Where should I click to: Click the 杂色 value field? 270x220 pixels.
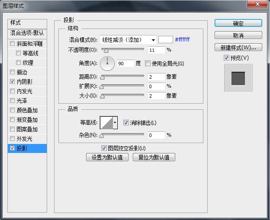coord(157,135)
